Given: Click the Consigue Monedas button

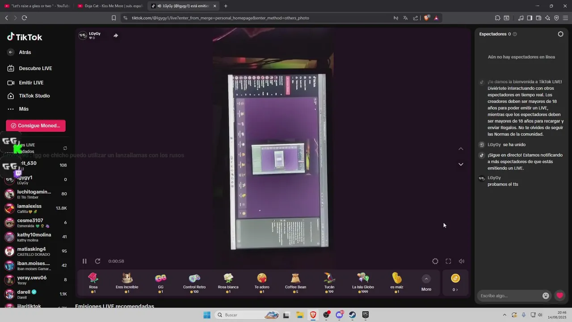Looking at the screenshot, I should [x=36, y=126].
